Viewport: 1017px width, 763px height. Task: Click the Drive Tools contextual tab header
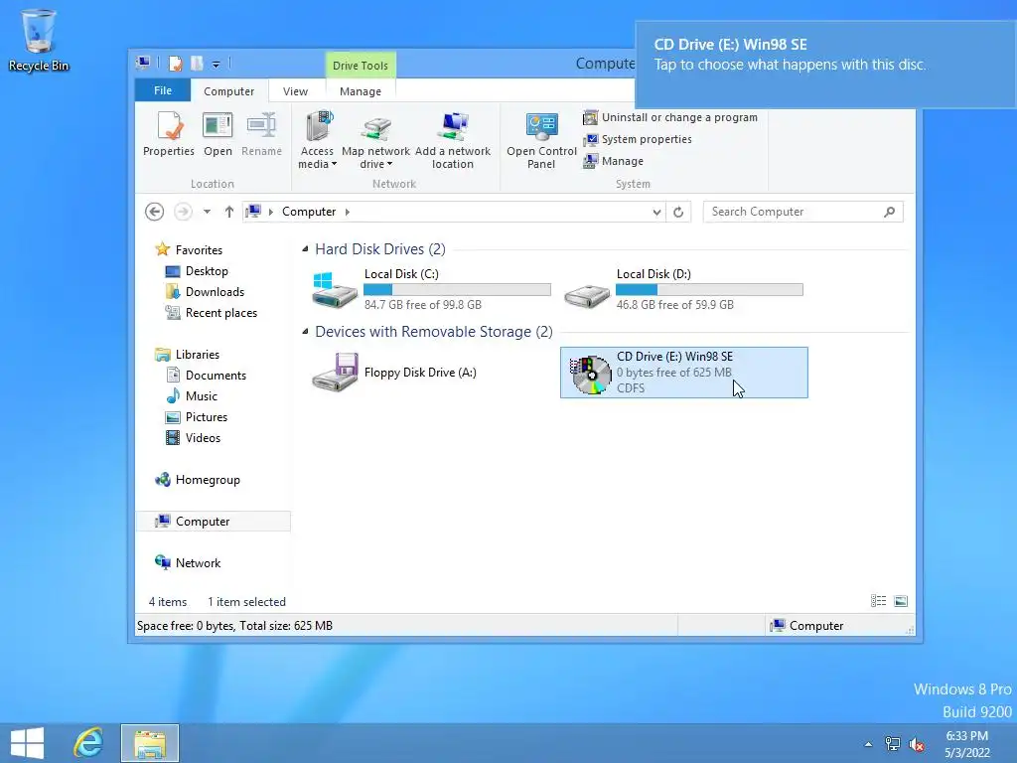[360, 66]
